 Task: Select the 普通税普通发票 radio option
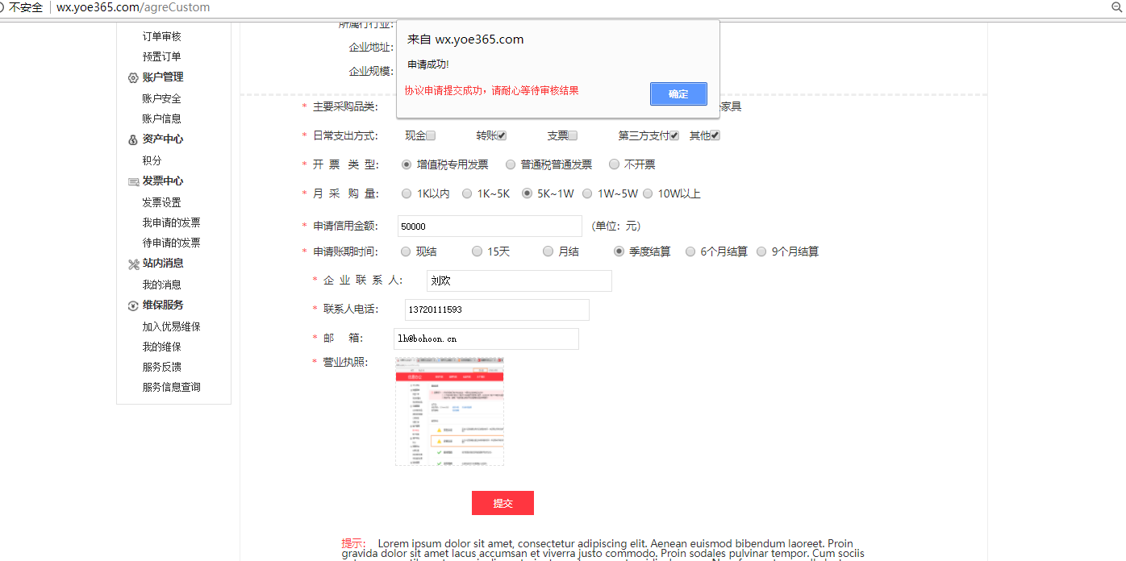pyautogui.click(x=511, y=164)
